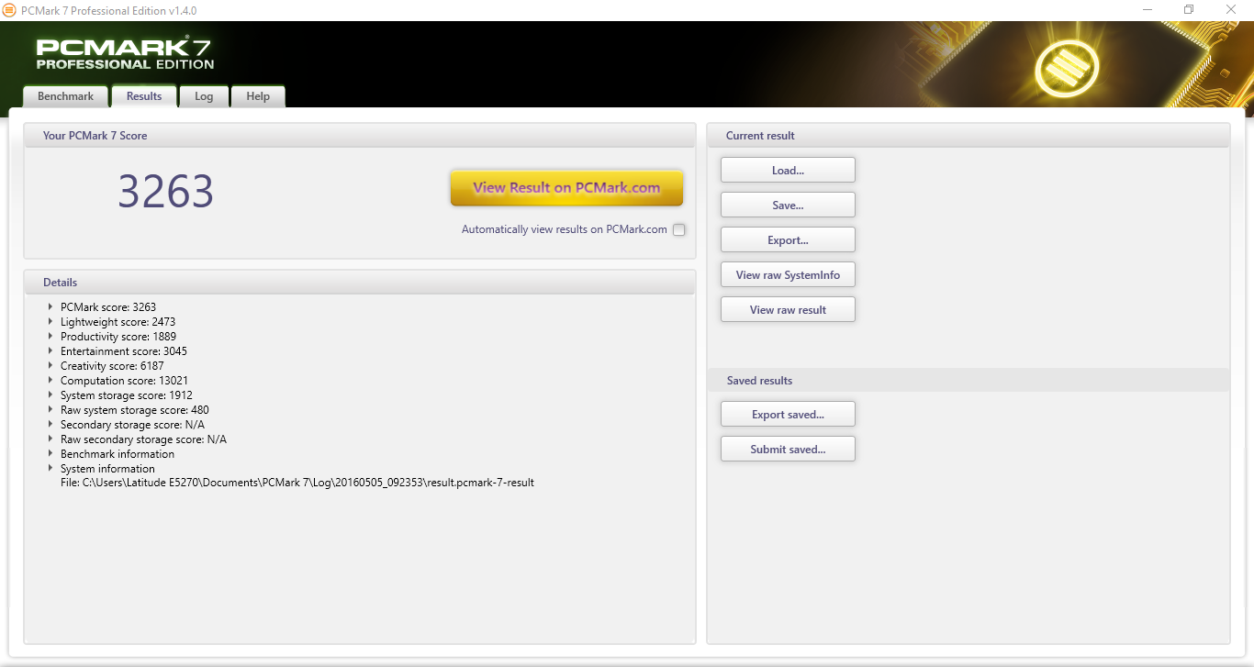1254x667 pixels.
Task: Expand the Raw secondary storage score arrow
Action: point(50,439)
